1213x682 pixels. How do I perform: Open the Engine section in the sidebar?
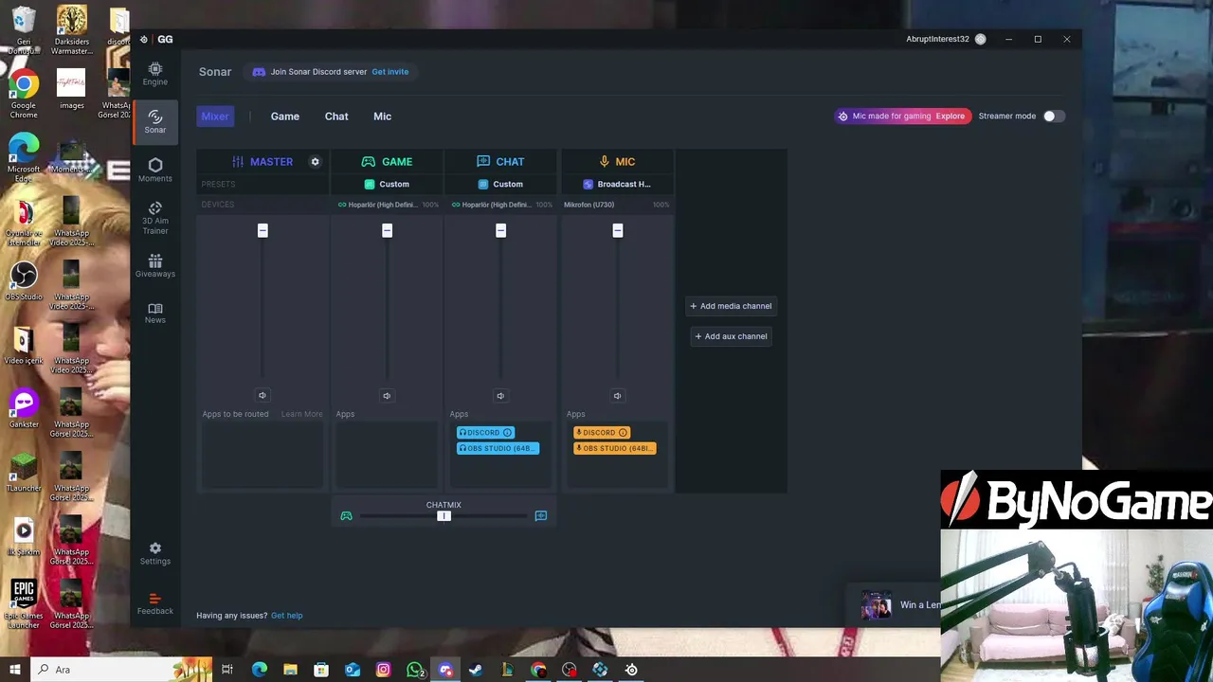pyautogui.click(x=155, y=74)
